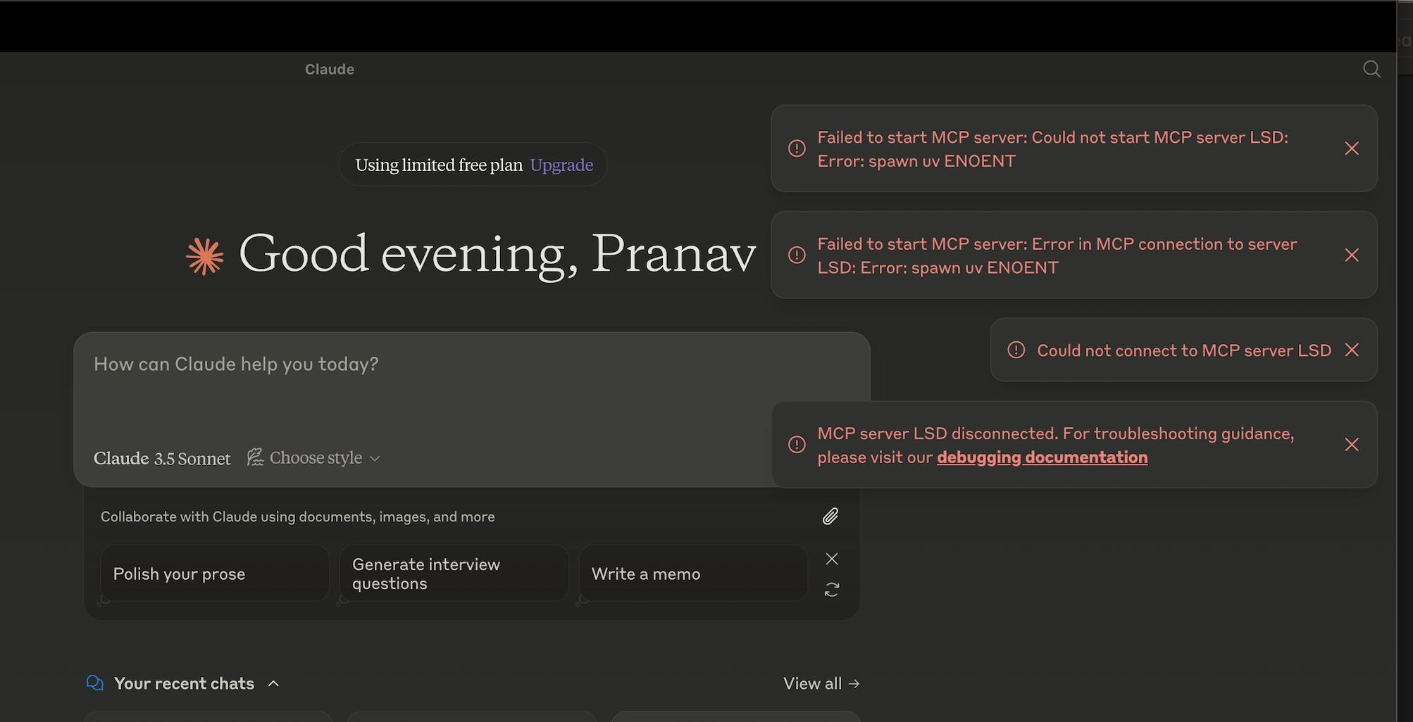The image size is (1413, 722).
Task: Attach a file using the paperclip icon
Action: [x=830, y=516]
